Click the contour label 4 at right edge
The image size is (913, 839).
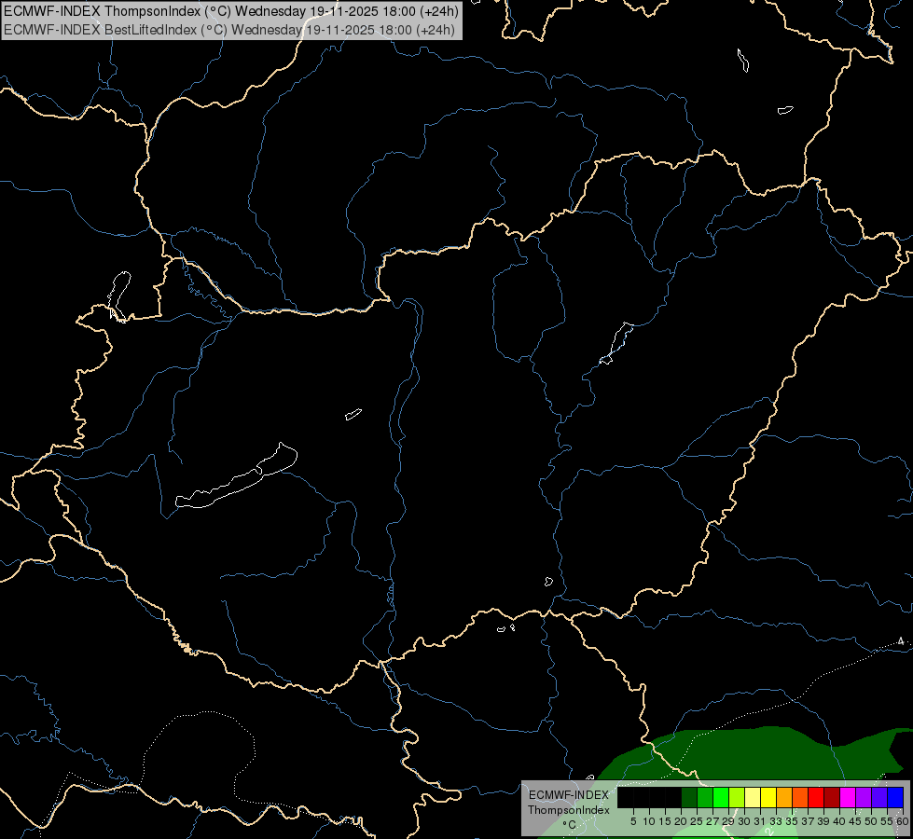[x=901, y=641]
